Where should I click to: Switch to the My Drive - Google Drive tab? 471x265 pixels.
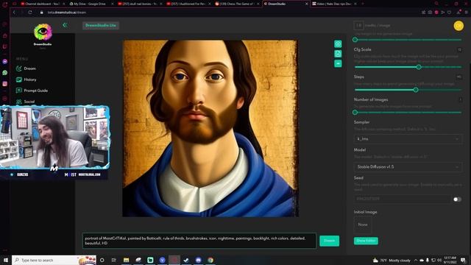[90, 4]
